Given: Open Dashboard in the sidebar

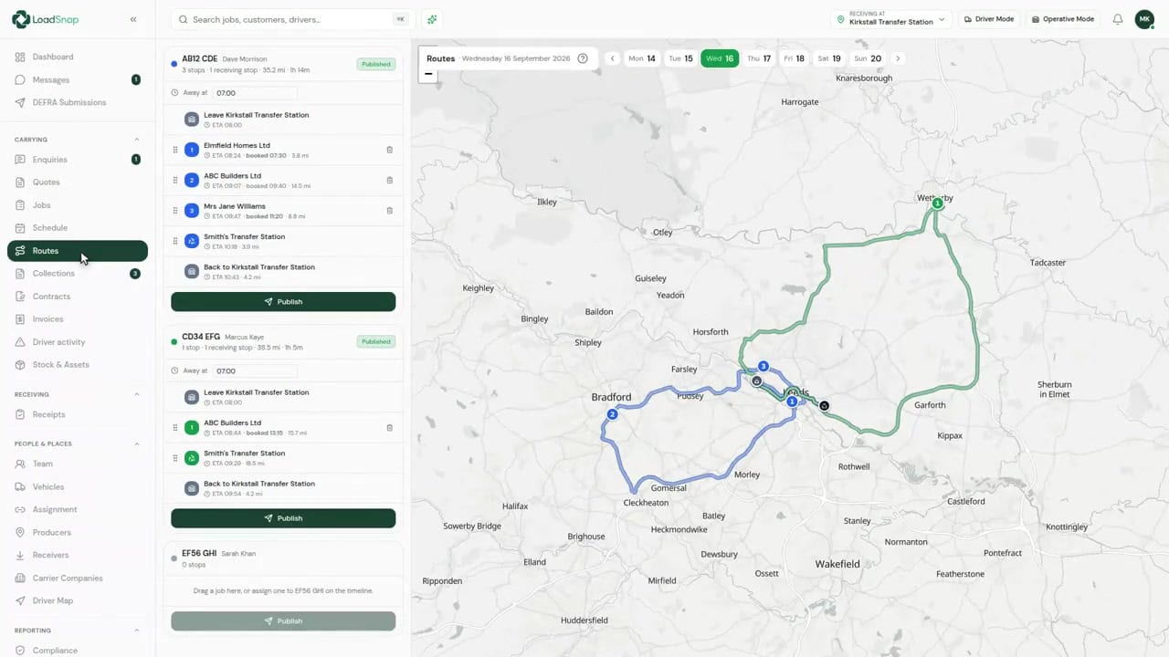Looking at the screenshot, I should [78, 57].
